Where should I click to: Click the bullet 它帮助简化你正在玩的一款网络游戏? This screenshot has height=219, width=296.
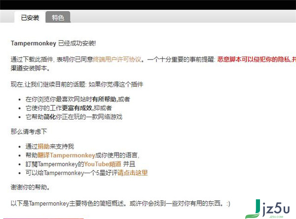pos(74,117)
